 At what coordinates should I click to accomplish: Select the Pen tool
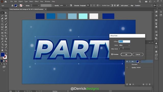pos(2,19)
